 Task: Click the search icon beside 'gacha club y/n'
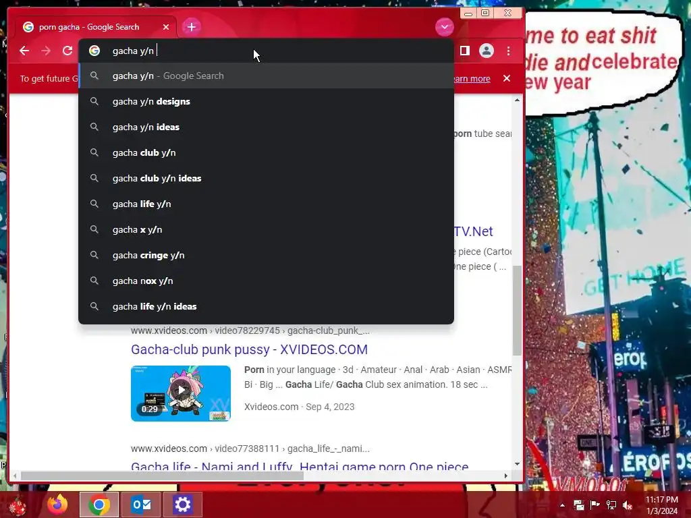[94, 152]
